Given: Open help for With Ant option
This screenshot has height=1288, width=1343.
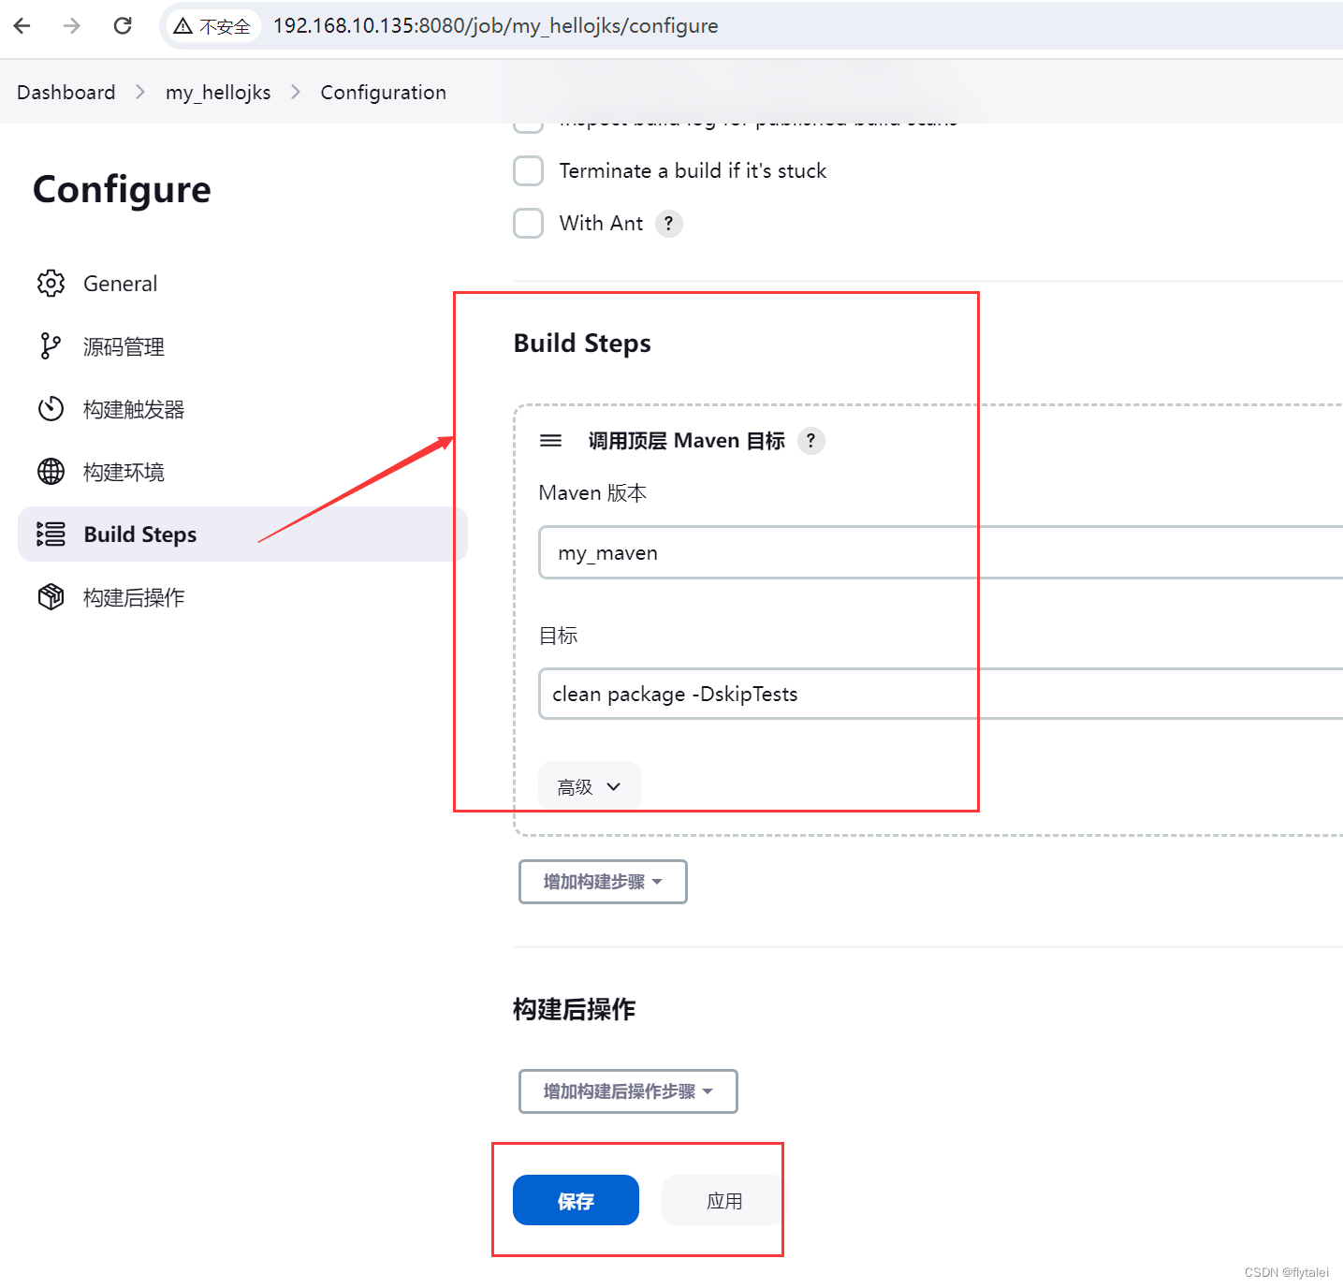Looking at the screenshot, I should click(x=668, y=224).
